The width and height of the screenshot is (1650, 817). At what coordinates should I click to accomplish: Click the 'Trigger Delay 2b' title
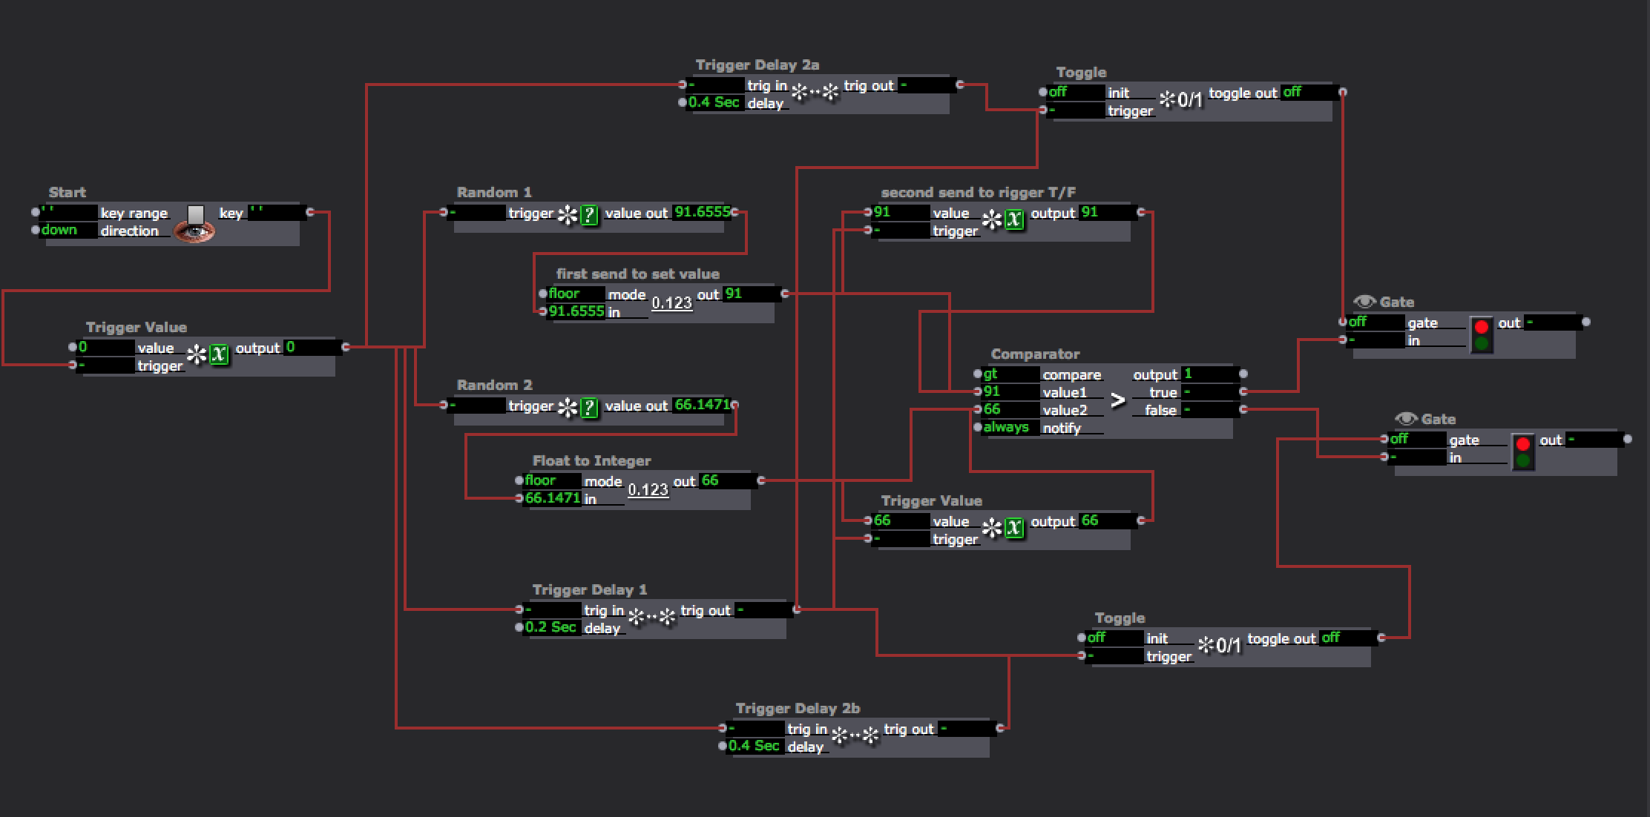coord(798,709)
